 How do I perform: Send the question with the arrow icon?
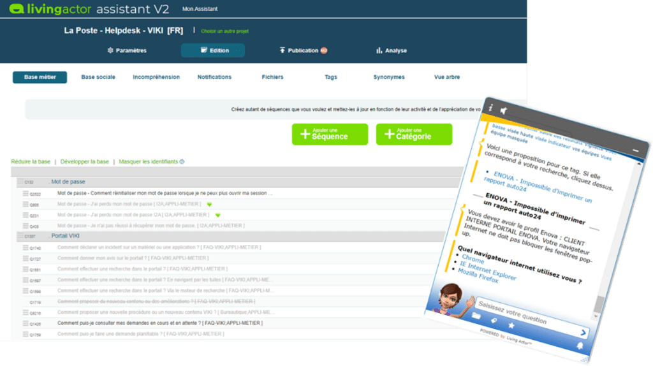coord(583,332)
